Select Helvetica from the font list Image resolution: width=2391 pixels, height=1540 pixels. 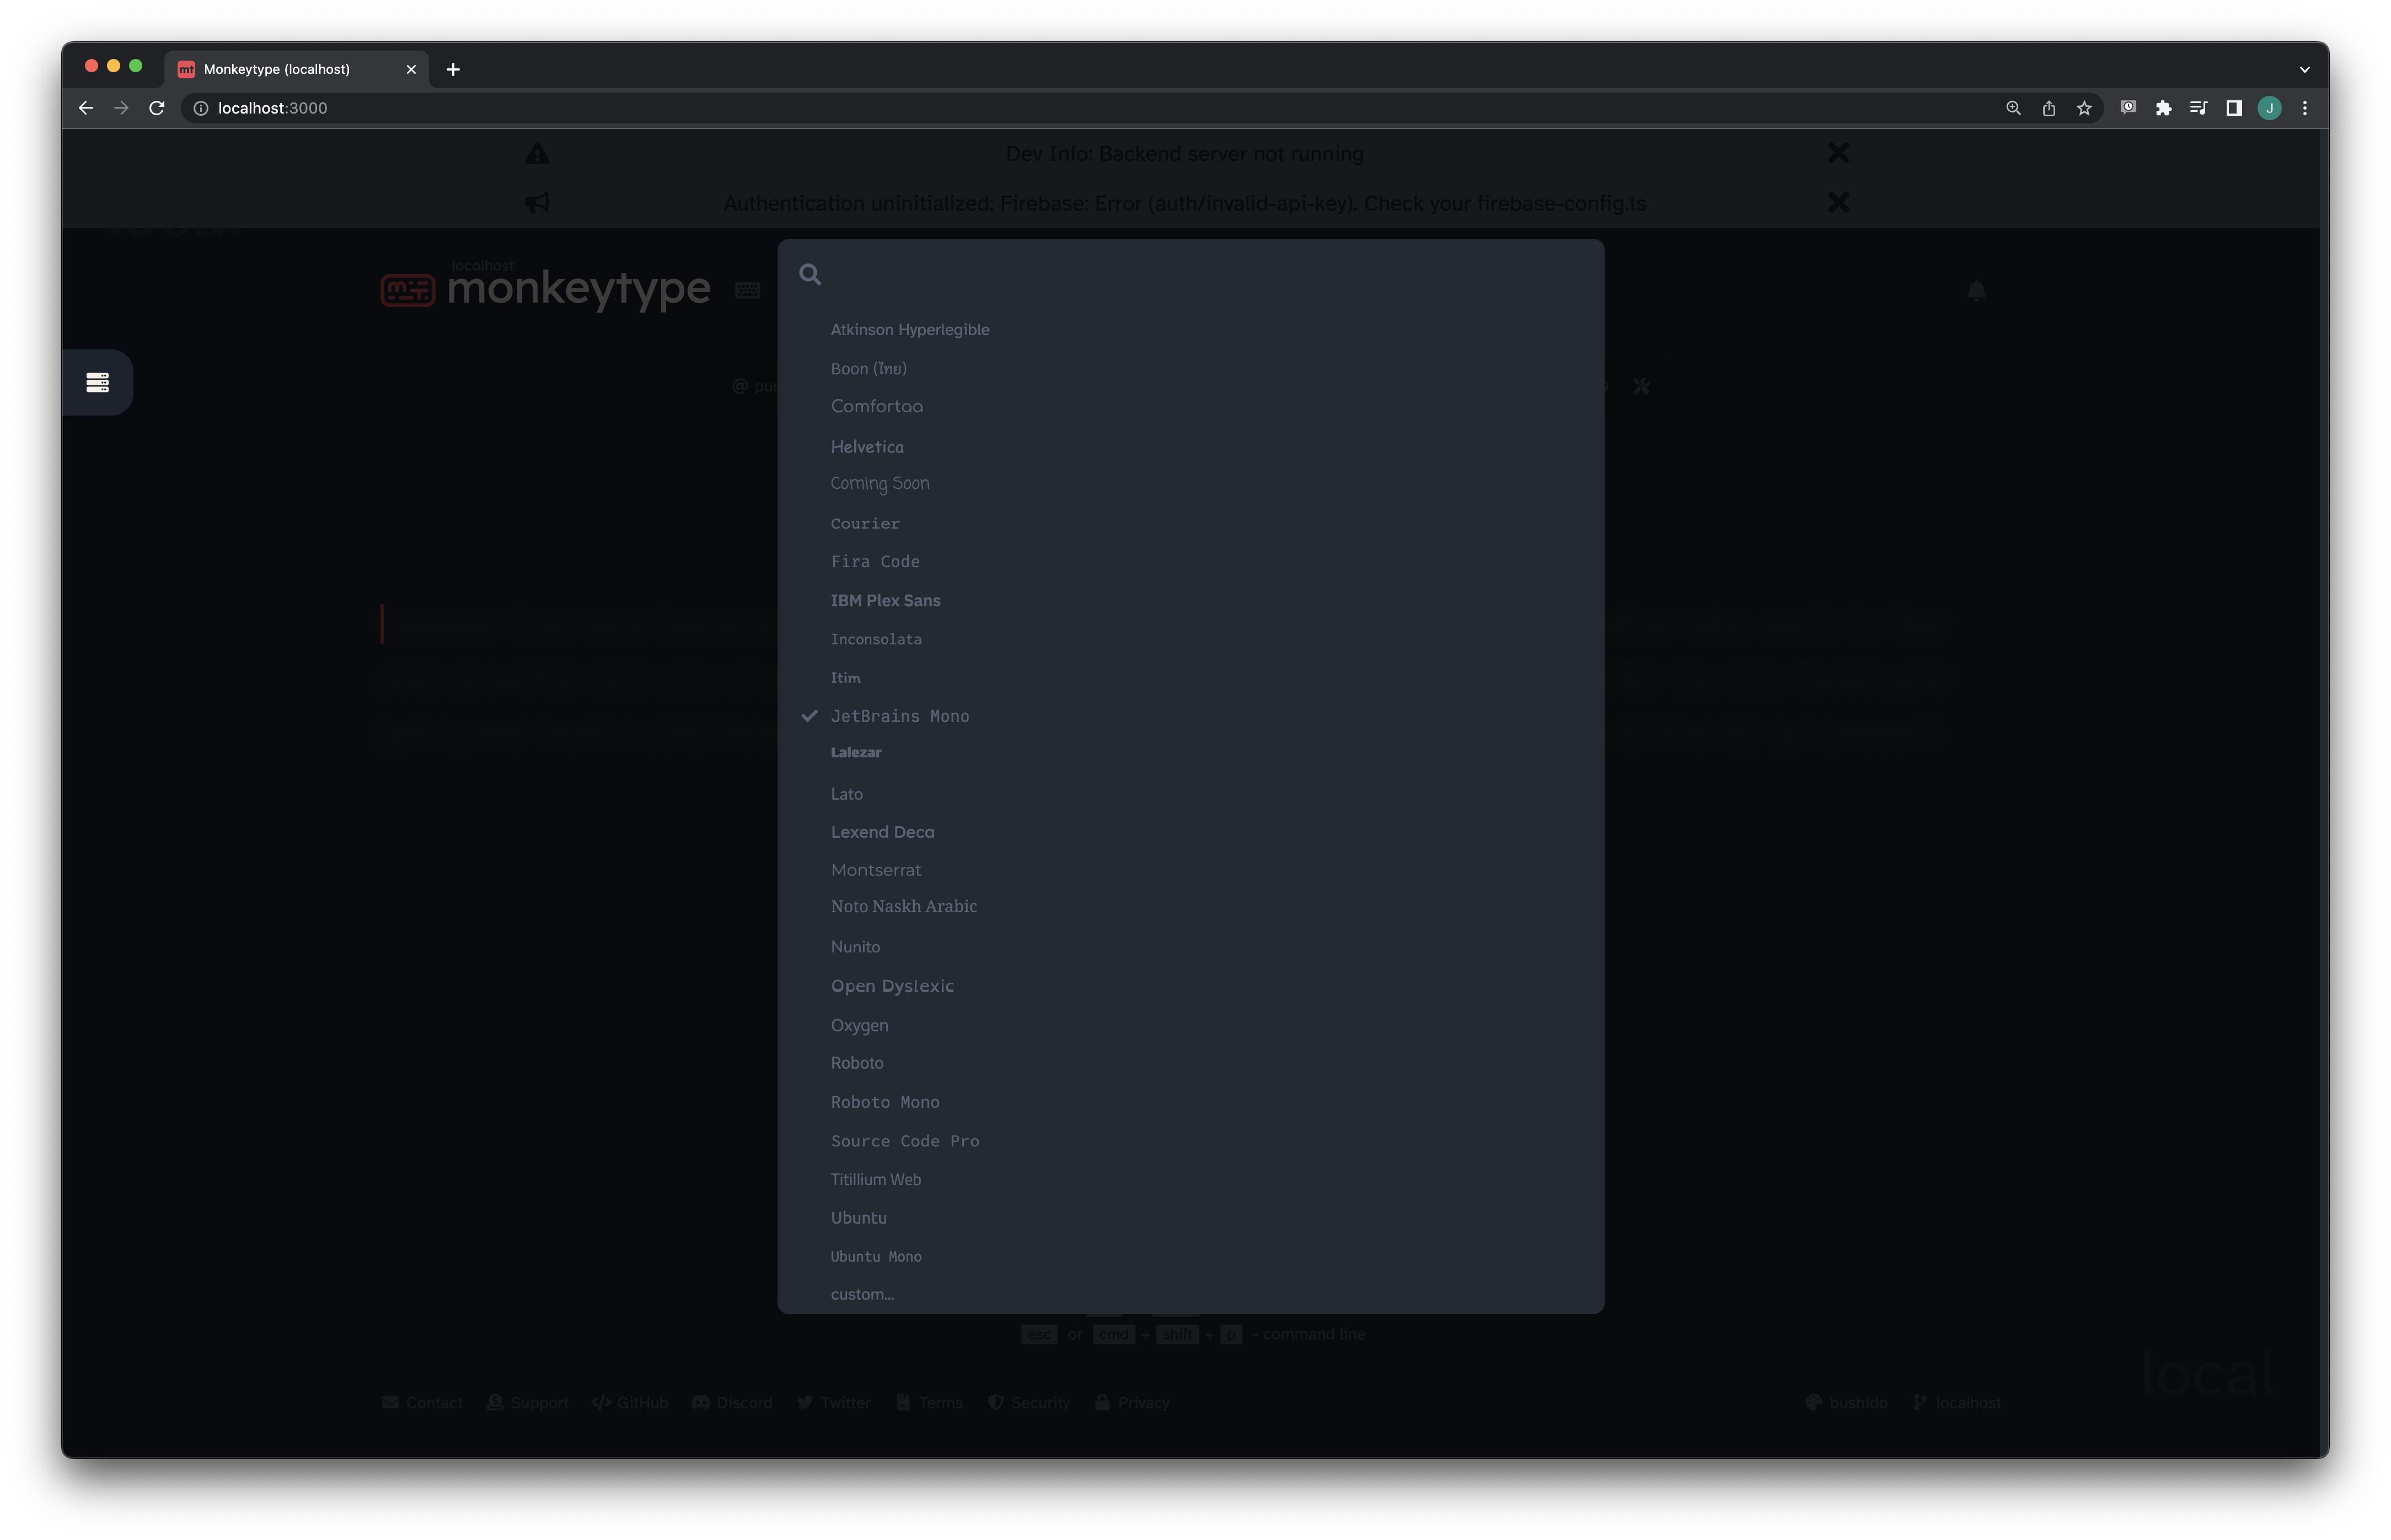point(1189,446)
